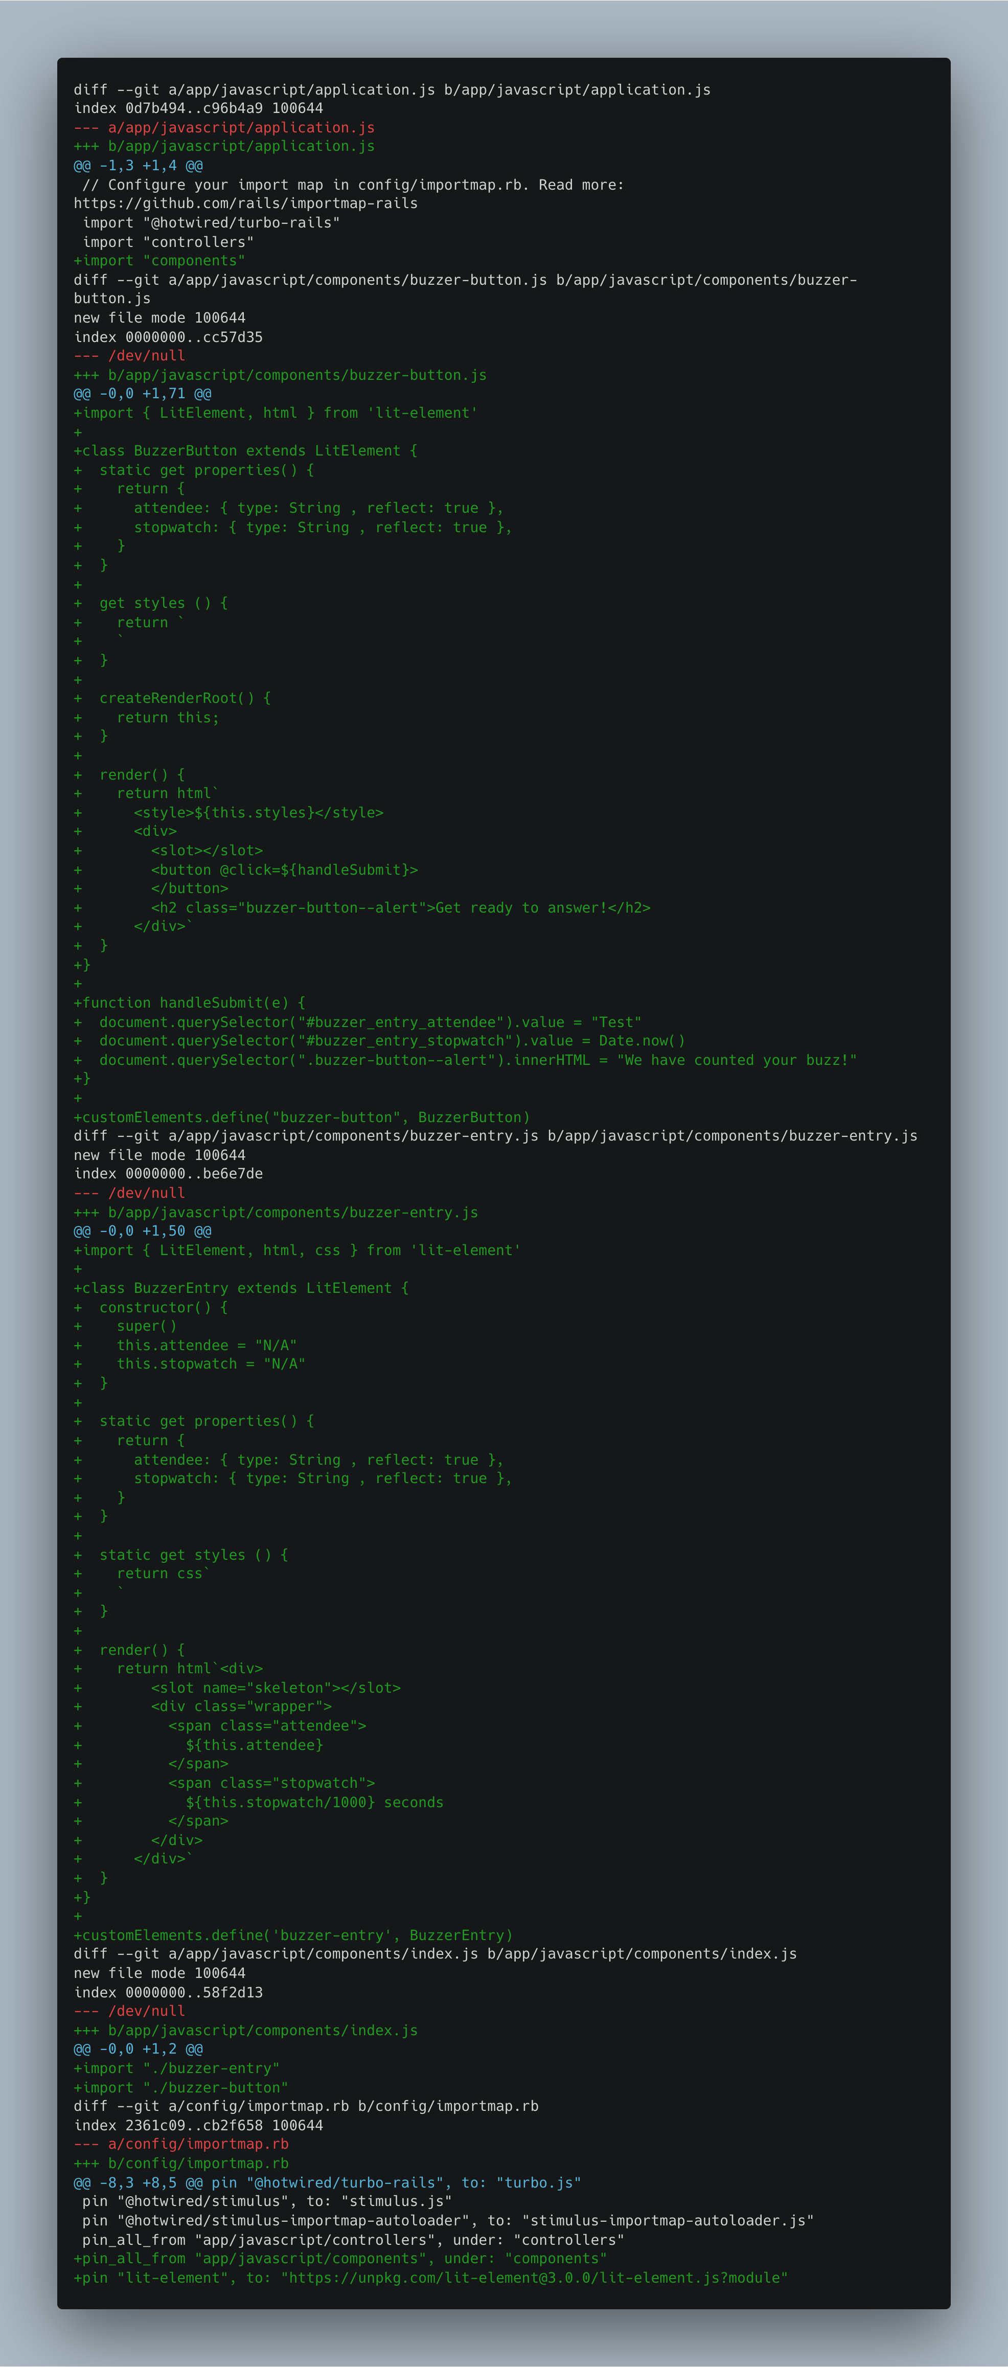
Task: Click the components/index.js diff header line
Action: point(436,1953)
